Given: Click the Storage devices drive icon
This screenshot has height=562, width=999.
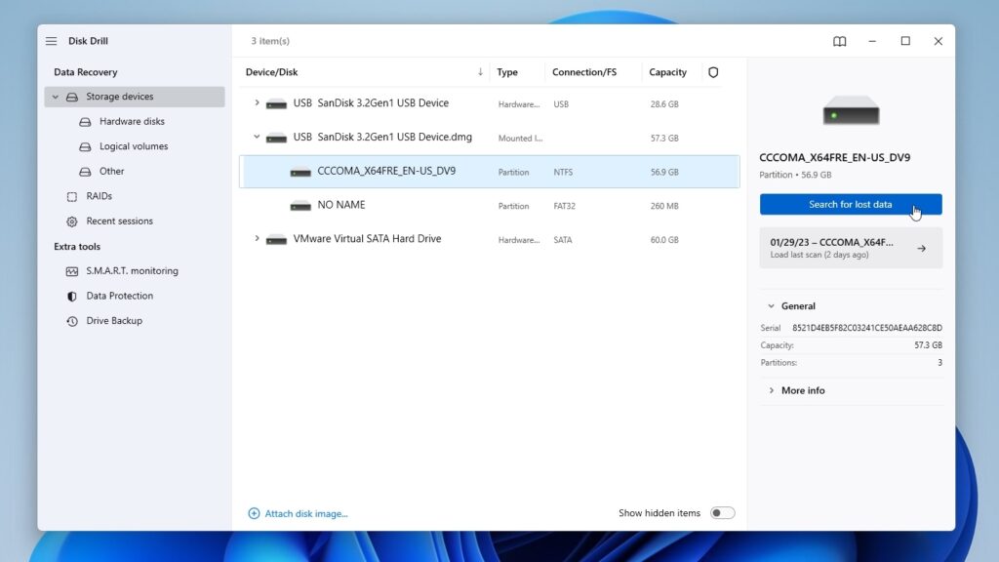Looking at the screenshot, I should 74,96.
